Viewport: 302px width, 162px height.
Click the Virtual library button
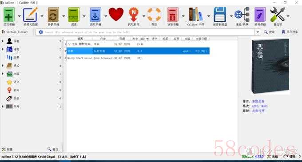coord(15,32)
